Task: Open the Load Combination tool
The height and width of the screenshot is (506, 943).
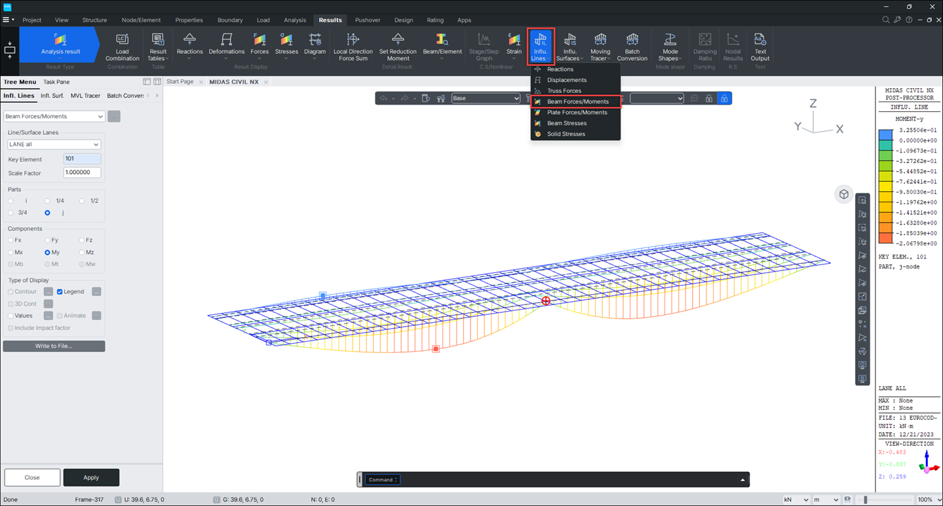Action: click(123, 47)
